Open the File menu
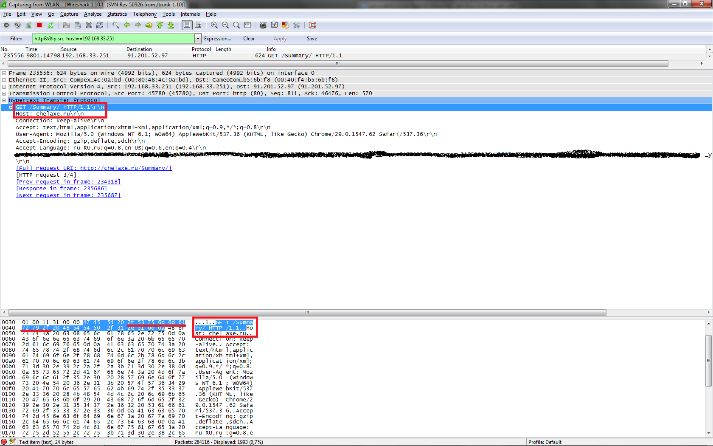 click(x=7, y=14)
